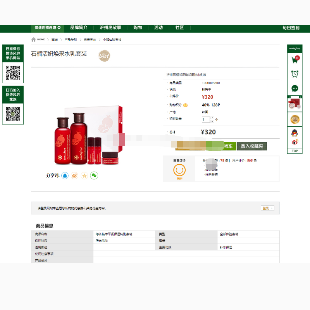Screen dimensions: 310x310
Task: Click the purchase quantity input field
Action: (x=206, y=120)
